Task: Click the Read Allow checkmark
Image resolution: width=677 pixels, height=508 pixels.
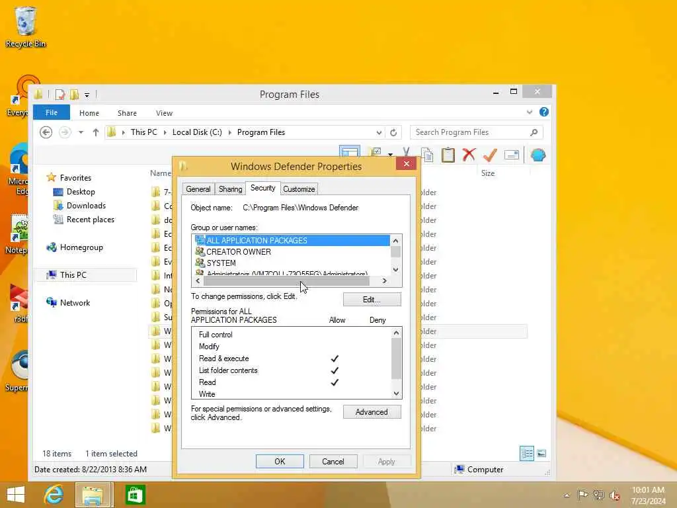Action: [x=335, y=382]
